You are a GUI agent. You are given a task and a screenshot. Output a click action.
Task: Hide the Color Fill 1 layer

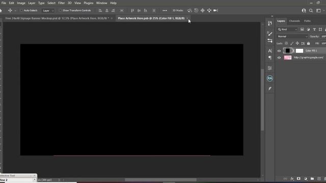(x=279, y=51)
